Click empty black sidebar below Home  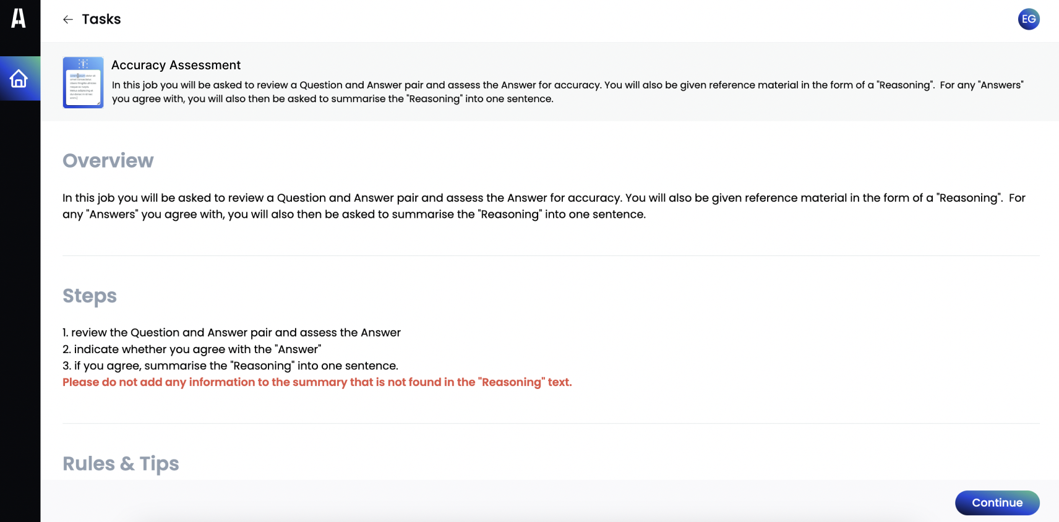pyautogui.click(x=20, y=309)
